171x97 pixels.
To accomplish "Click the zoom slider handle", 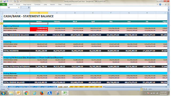I will click(161, 89).
